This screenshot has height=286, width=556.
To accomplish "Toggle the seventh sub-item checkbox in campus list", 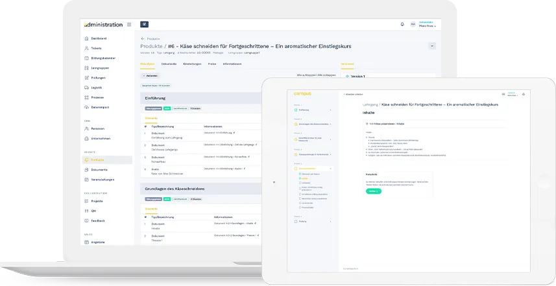I will pos(300,203).
